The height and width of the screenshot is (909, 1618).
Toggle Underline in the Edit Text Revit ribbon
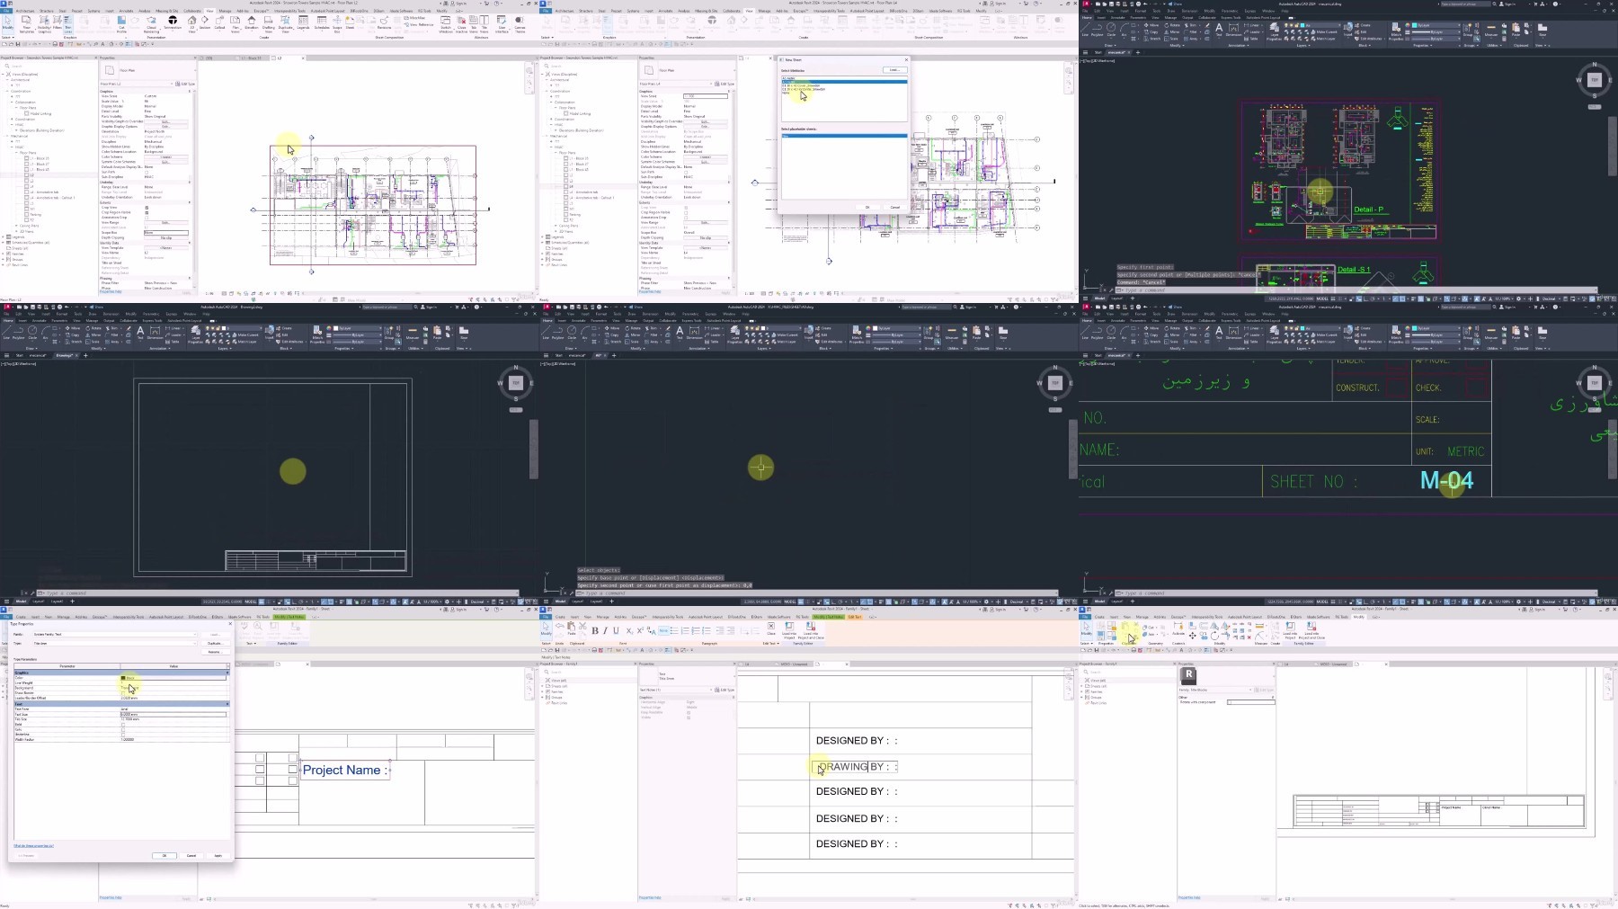[x=616, y=630]
